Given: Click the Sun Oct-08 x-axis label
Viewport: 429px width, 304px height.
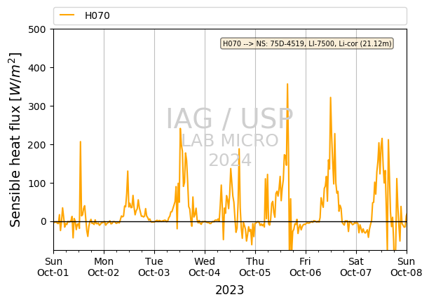Looking at the screenshot, I should click(407, 267).
